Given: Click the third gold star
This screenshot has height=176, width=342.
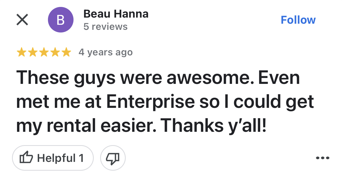Looking at the screenshot, I should pyautogui.click(x=44, y=52).
